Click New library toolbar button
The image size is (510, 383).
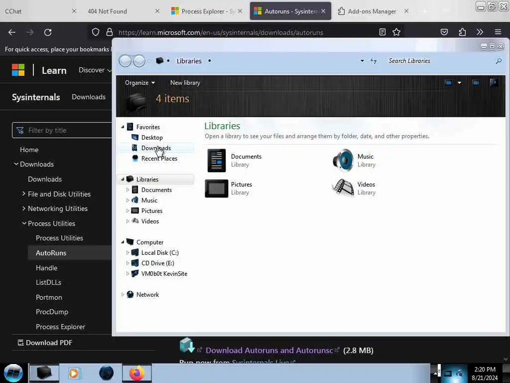[185, 83]
